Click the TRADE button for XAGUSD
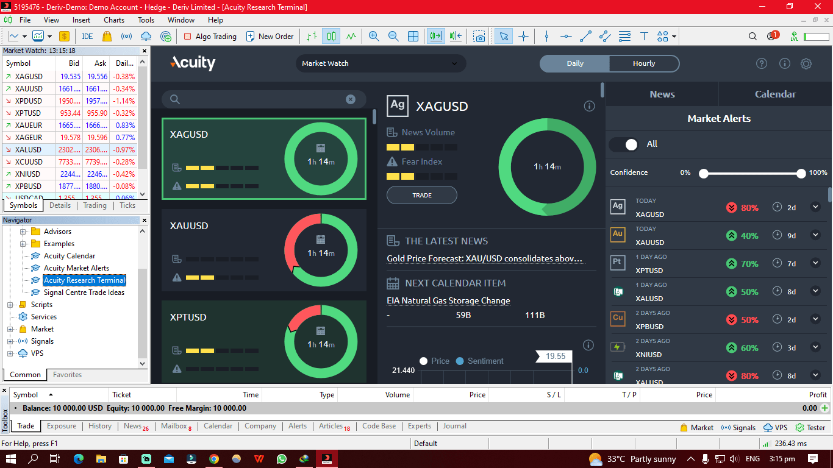The height and width of the screenshot is (468, 833). tap(422, 195)
